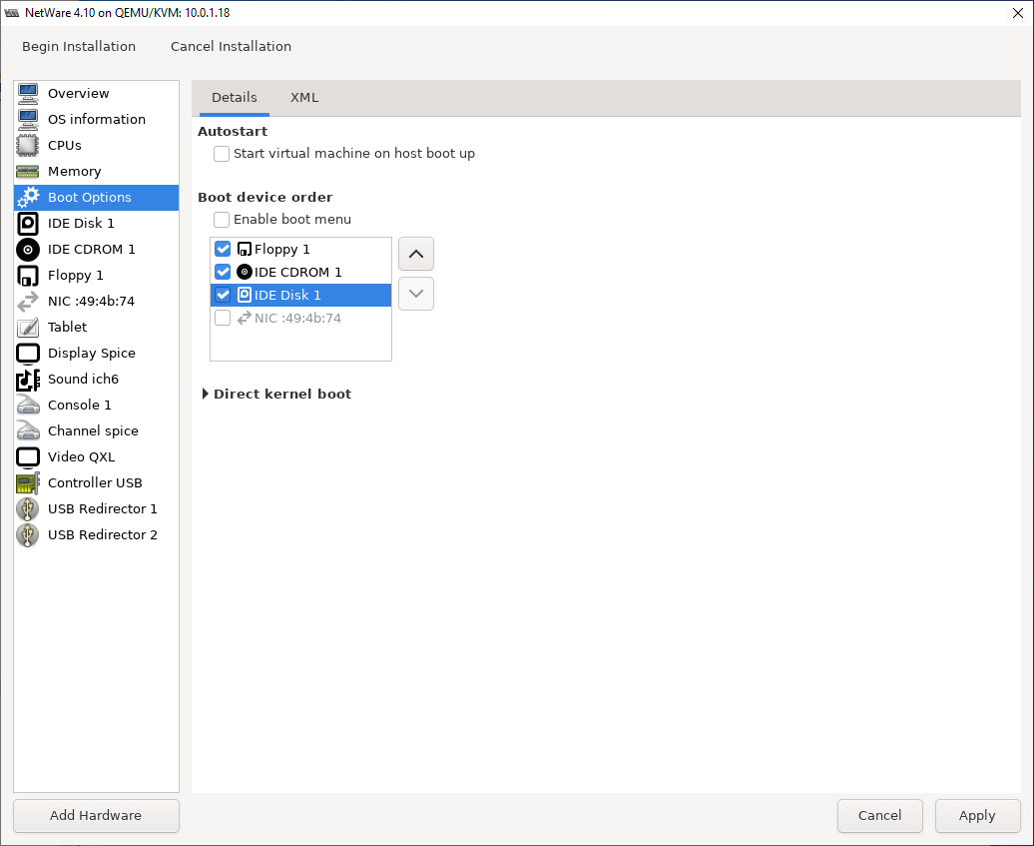Click the Overview monitor icon in sidebar
The image size is (1034, 846).
pyautogui.click(x=28, y=94)
